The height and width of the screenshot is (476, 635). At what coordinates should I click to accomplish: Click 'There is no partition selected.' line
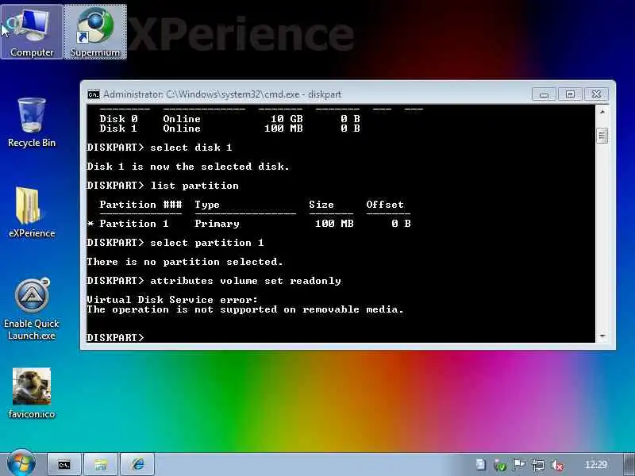[x=185, y=262]
